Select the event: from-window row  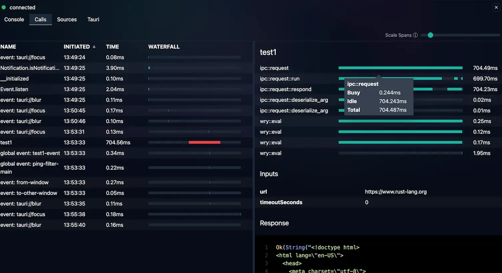[x=126, y=182]
